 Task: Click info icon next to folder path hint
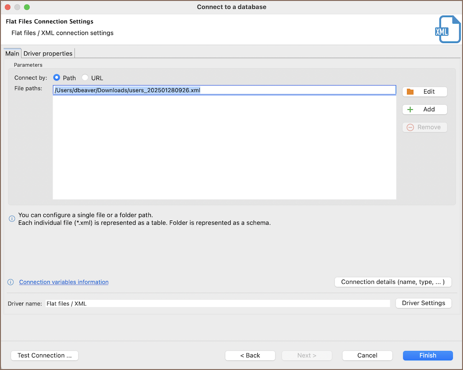(x=12, y=219)
